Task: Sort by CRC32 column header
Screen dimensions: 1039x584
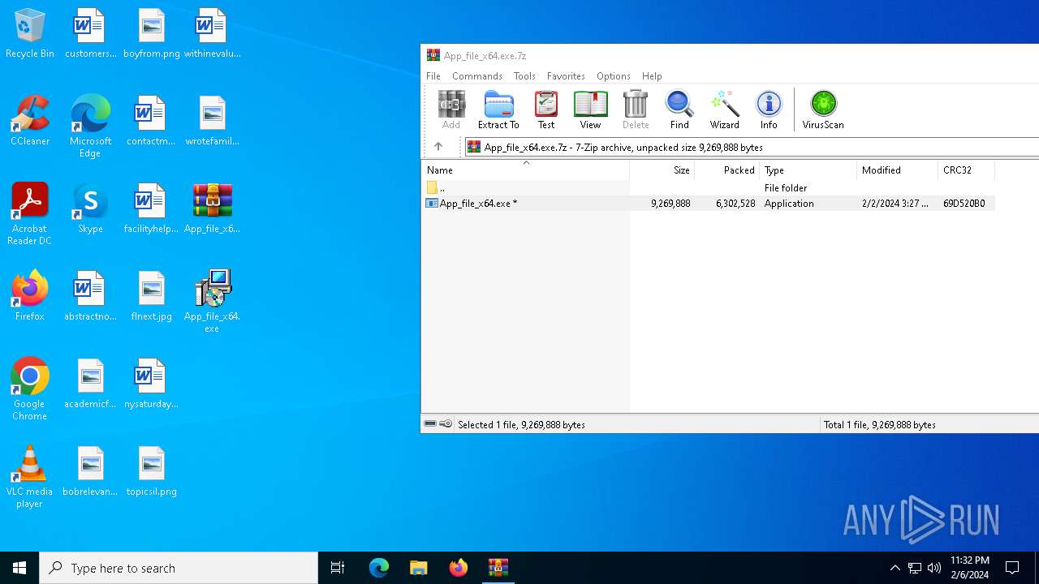Action: [x=966, y=170]
